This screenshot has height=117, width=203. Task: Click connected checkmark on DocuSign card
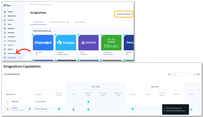click(x=124, y=35)
